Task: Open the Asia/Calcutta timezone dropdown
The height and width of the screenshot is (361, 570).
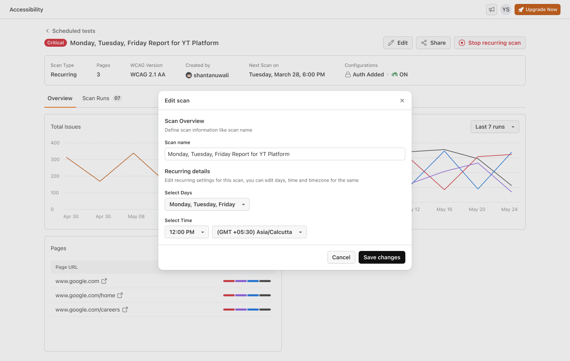Action: coord(259,232)
